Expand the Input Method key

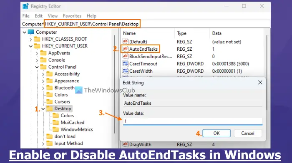(x=43, y=143)
